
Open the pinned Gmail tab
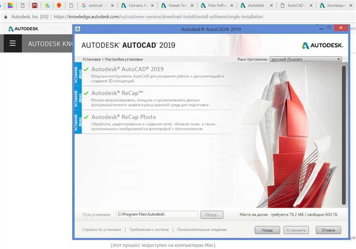35,6
